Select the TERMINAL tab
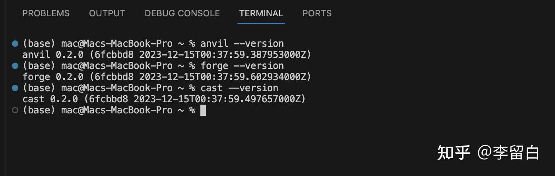555x176 pixels. tap(261, 13)
